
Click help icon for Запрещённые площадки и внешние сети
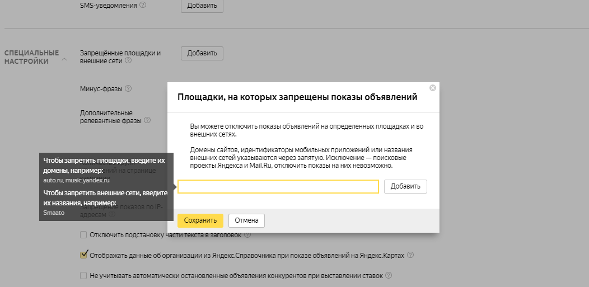tap(128, 61)
